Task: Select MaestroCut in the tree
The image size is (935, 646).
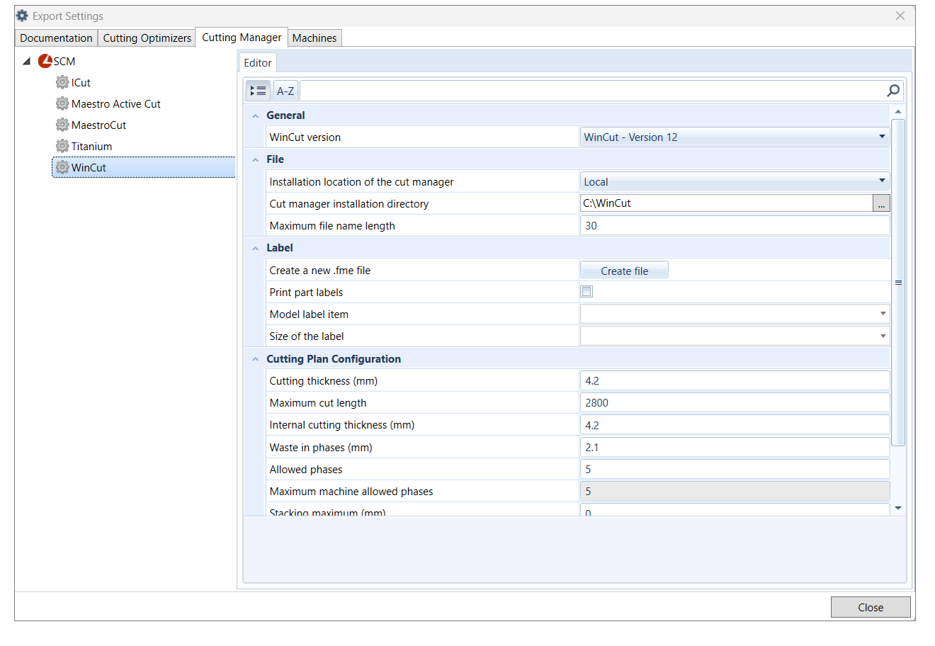Action: pos(98,125)
